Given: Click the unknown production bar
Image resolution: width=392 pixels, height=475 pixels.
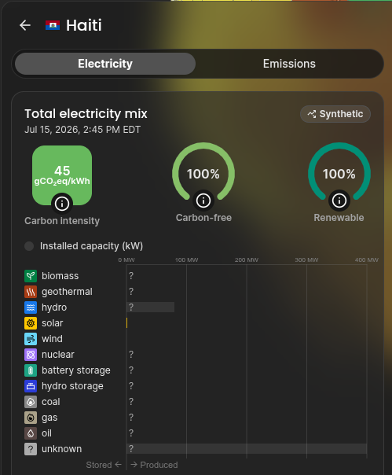Looking at the screenshot, I should coord(247,449).
